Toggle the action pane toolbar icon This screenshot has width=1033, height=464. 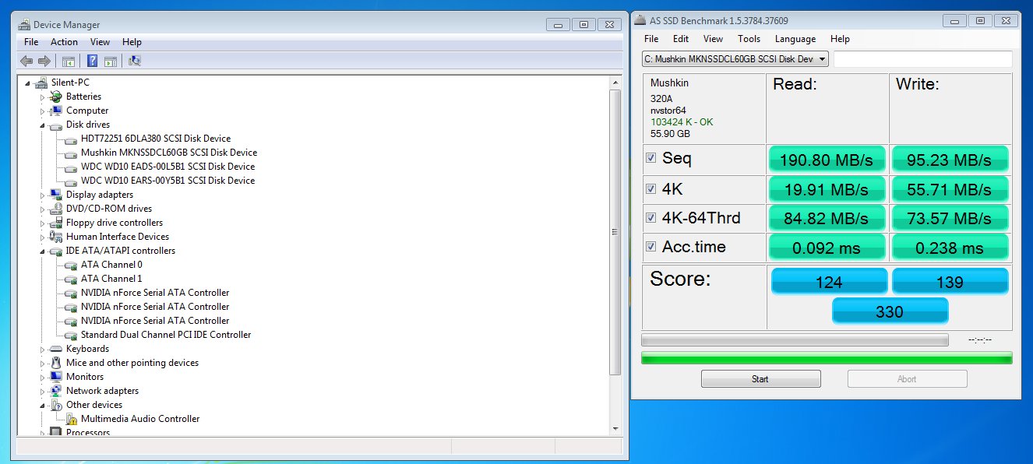pyautogui.click(x=111, y=61)
